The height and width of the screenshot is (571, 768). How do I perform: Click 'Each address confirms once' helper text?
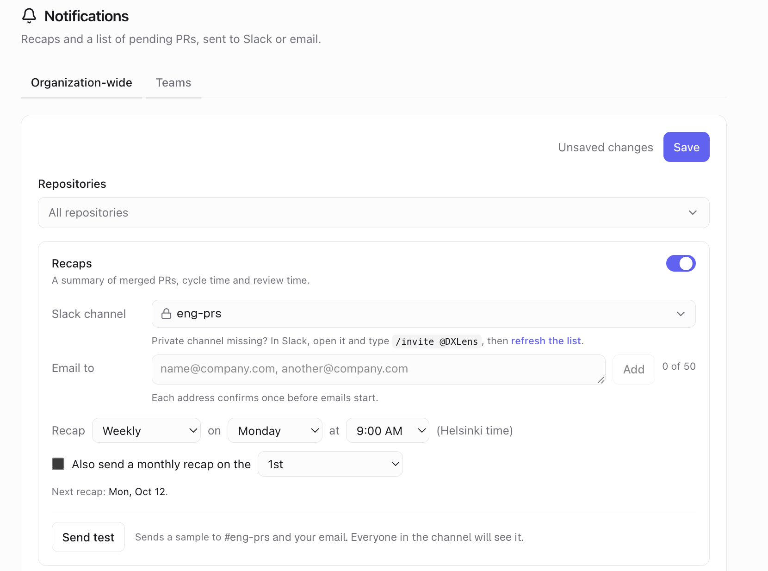pos(265,398)
